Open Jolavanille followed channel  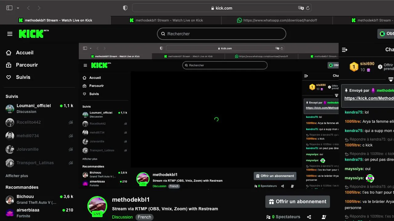39,149
